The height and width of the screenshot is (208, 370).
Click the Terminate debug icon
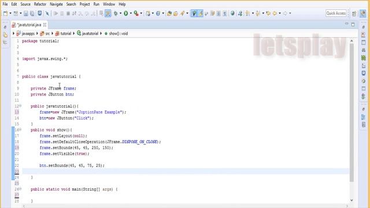(x=68, y=13)
